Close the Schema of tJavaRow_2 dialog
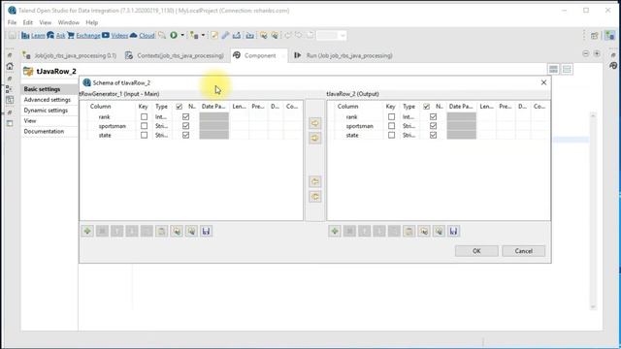The image size is (621, 349). 543,82
